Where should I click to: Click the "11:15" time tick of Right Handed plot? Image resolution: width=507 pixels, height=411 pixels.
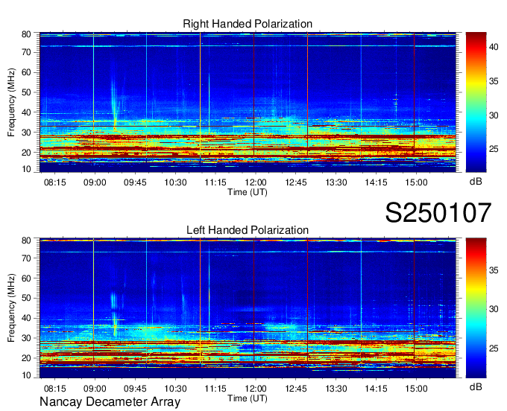215,182
